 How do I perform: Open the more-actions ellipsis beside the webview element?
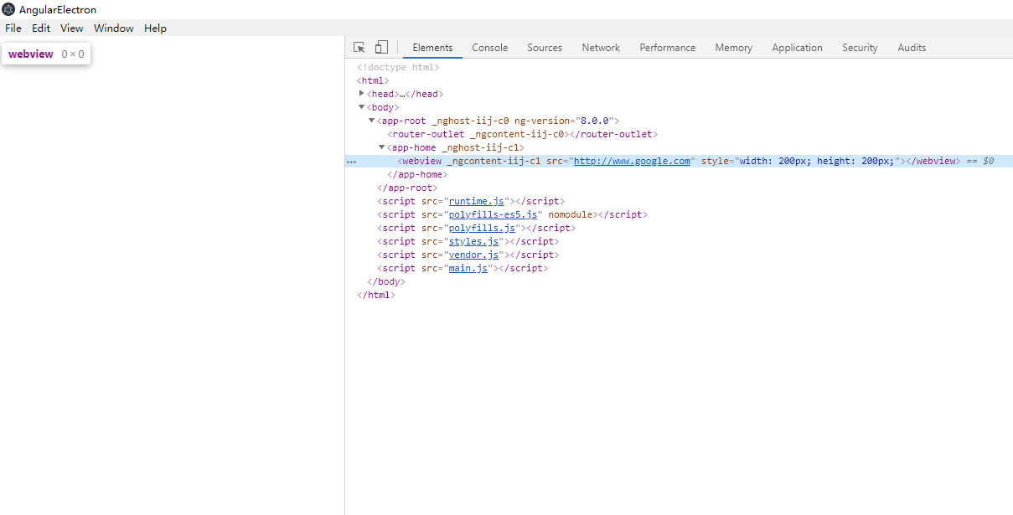pyautogui.click(x=350, y=160)
